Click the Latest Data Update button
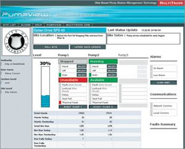 pos(88,47)
